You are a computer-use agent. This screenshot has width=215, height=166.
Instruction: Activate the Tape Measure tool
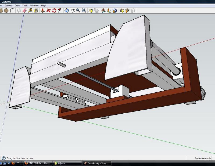pos(30,10)
